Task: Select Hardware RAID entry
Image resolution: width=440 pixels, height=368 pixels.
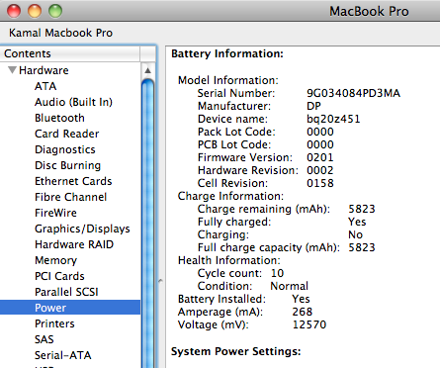Action: click(x=74, y=244)
